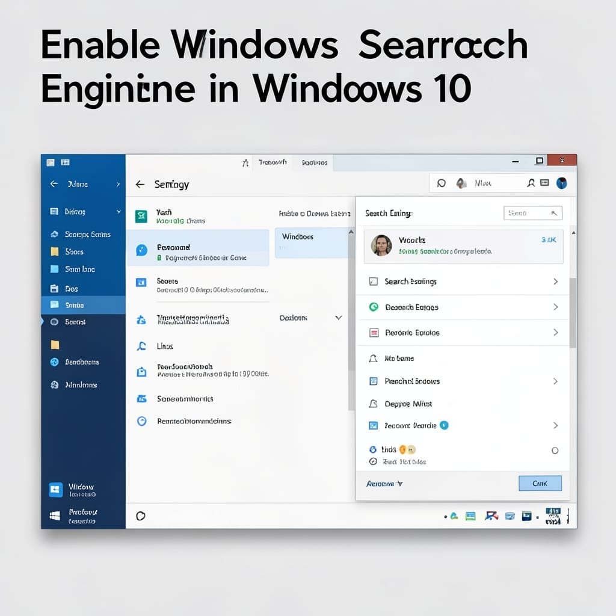Viewport: 616px width, 616px height.
Task: Click the magnifier icon left of Mlvoc
Action: [441, 183]
